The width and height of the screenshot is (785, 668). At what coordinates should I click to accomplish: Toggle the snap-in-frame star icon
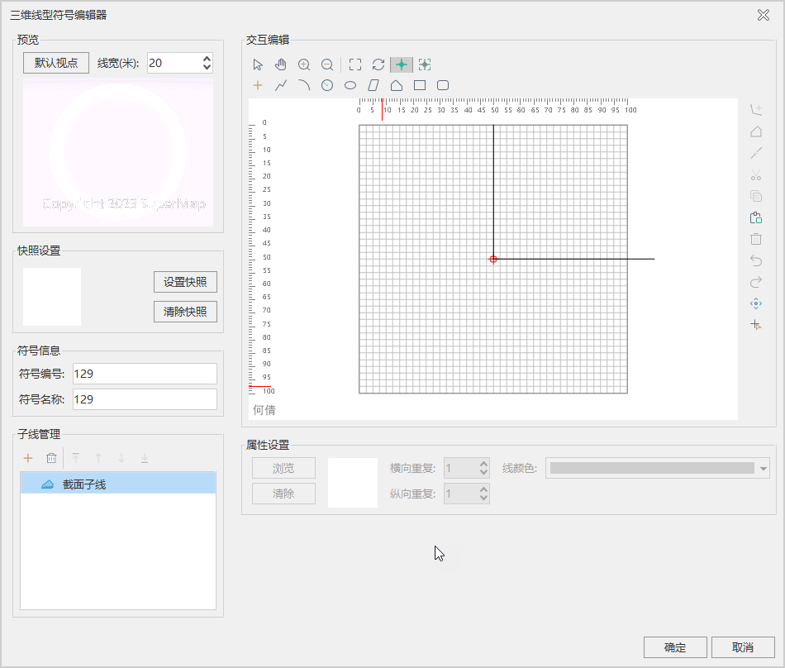pos(425,64)
